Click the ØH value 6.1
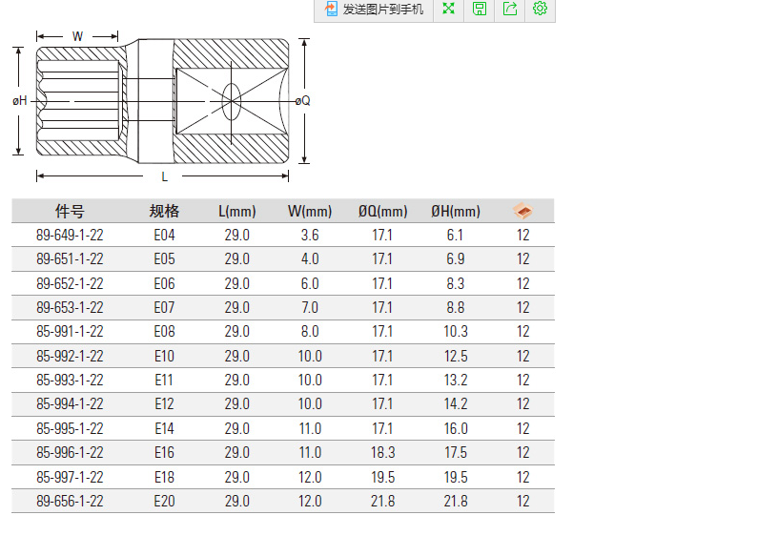 point(456,236)
